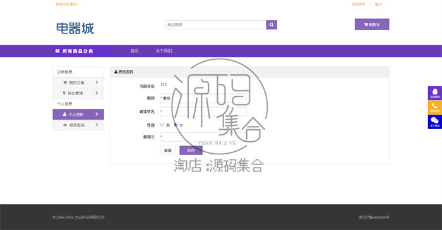
Task: Select the 男 gender radio button
Action: click(162, 125)
